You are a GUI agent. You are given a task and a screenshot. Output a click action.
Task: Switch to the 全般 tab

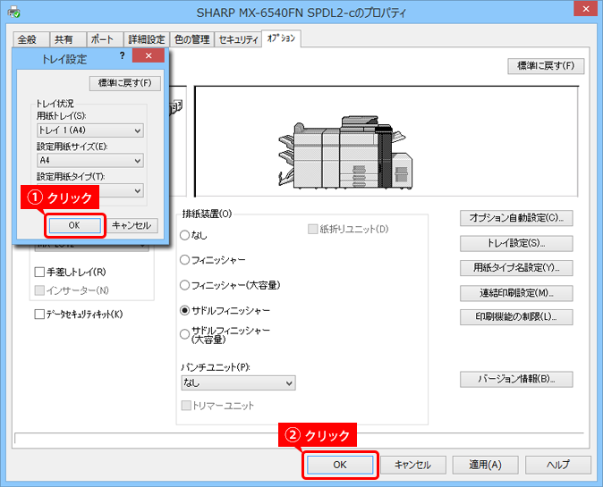click(28, 39)
